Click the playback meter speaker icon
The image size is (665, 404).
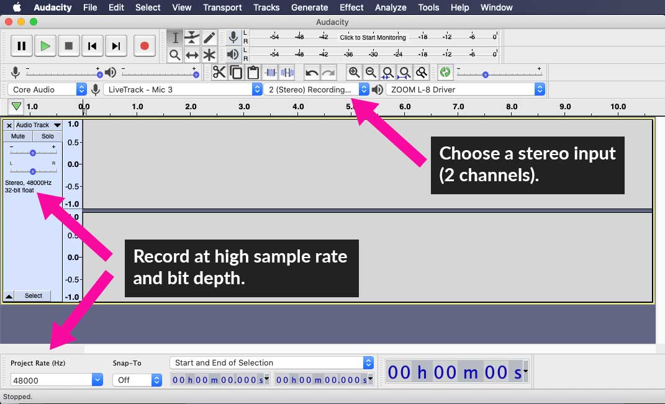point(233,54)
